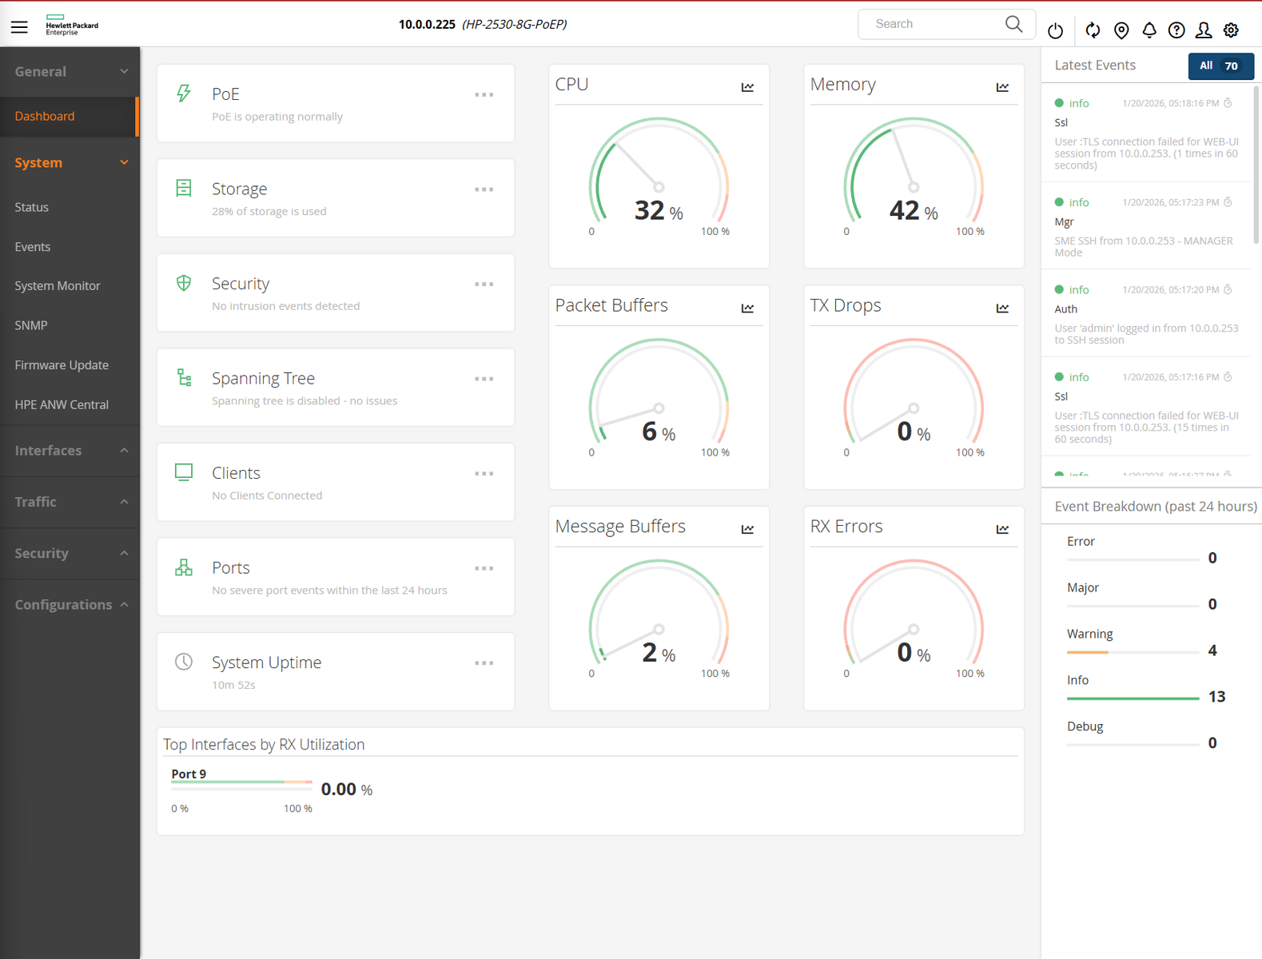This screenshot has height=959, width=1262.
Task: Click into the Search input field
Action: (934, 24)
